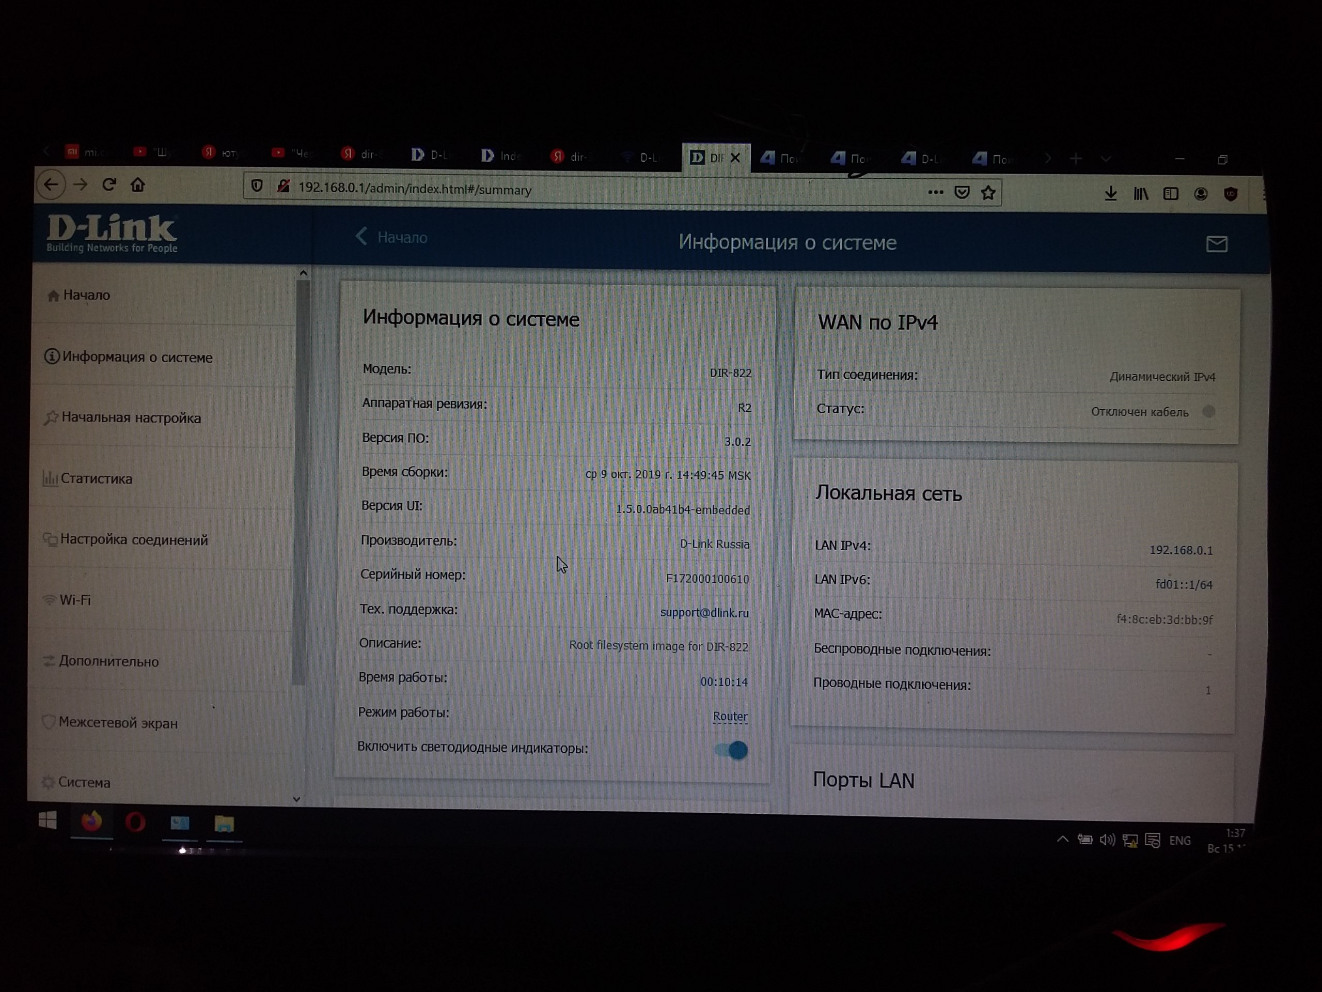Click the support@dlink.ru email link

(704, 612)
